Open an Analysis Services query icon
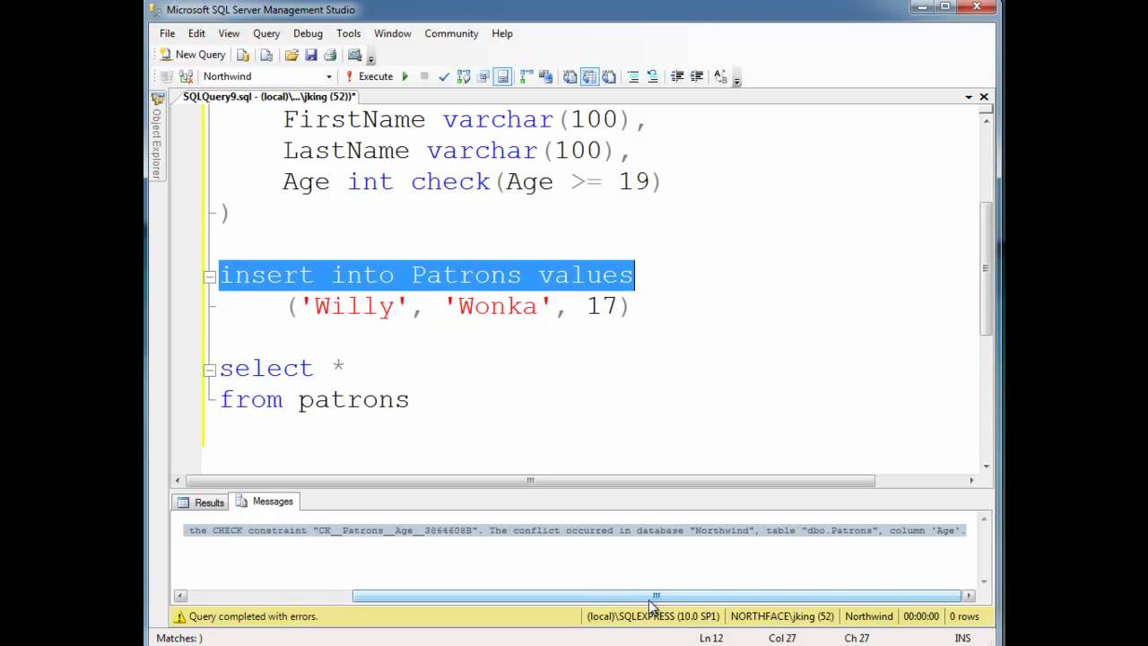Screen dimensions: 1148x646 pos(266,55)
